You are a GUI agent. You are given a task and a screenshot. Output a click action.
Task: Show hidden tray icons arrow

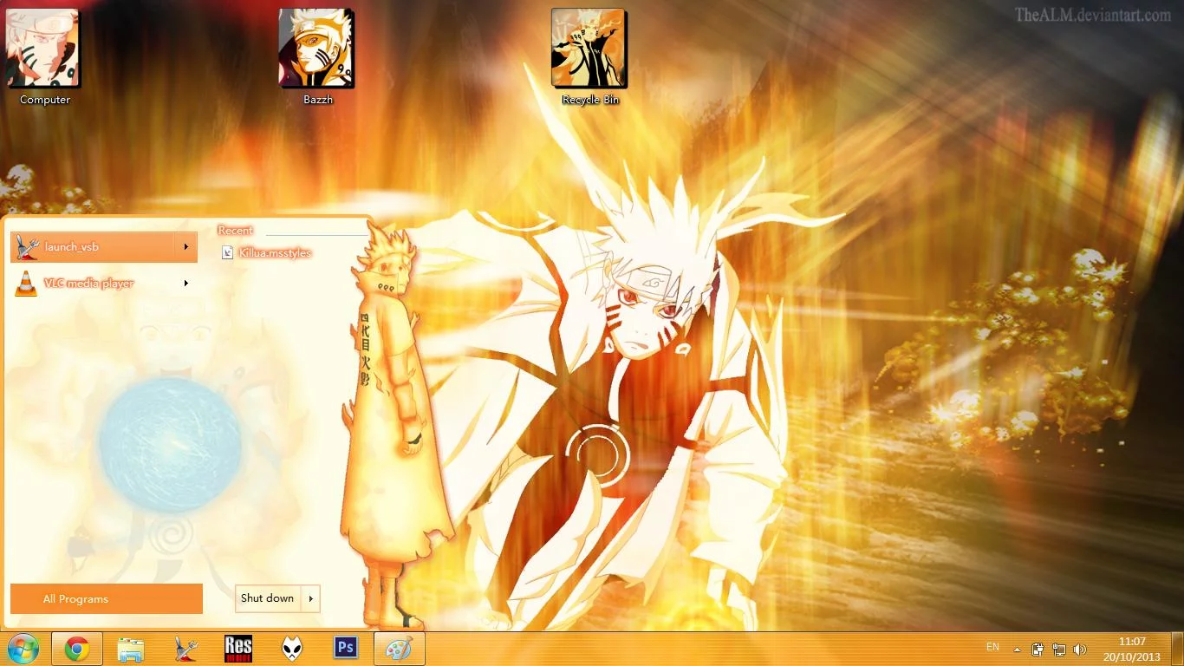(1017, 650)
